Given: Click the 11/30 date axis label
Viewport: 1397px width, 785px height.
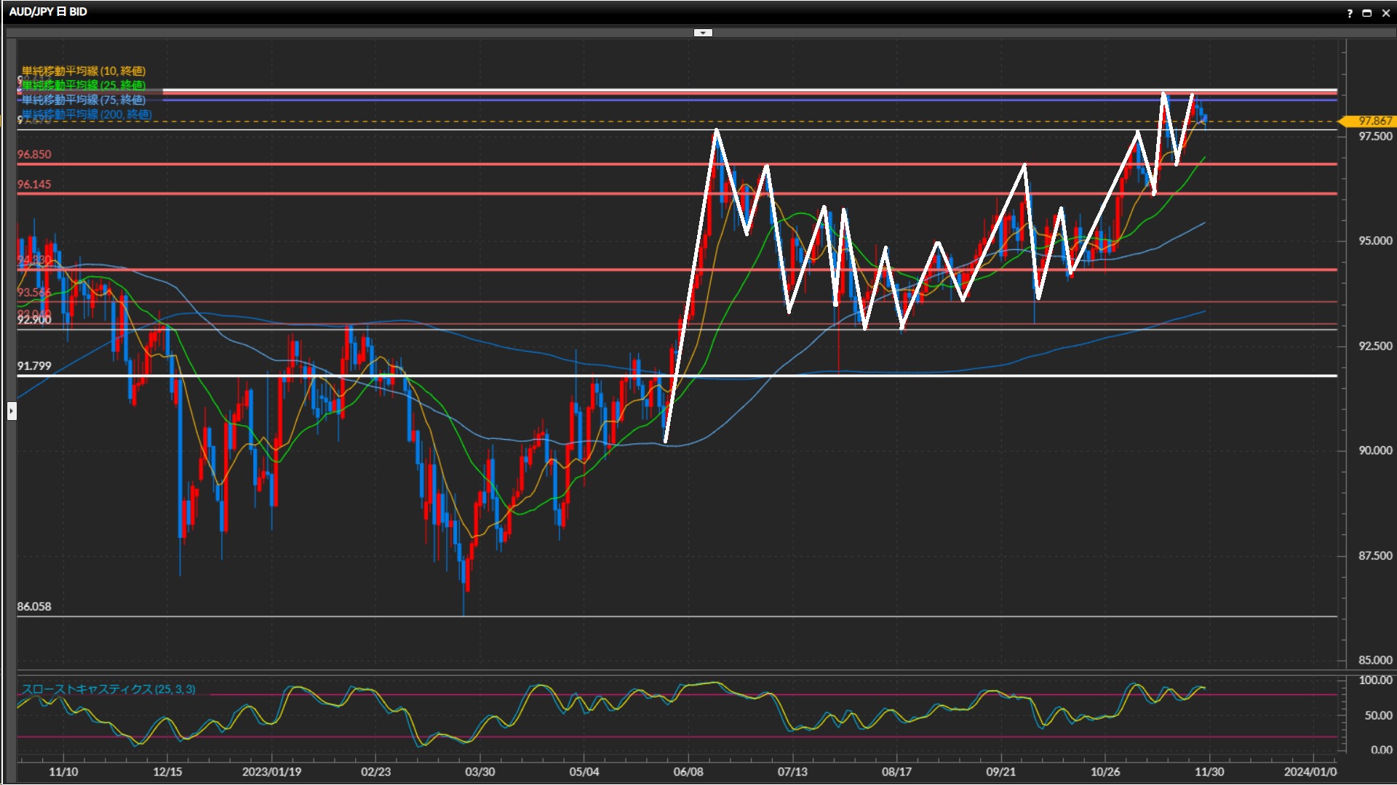Looking at the screenshot, I should (1209, 772).
